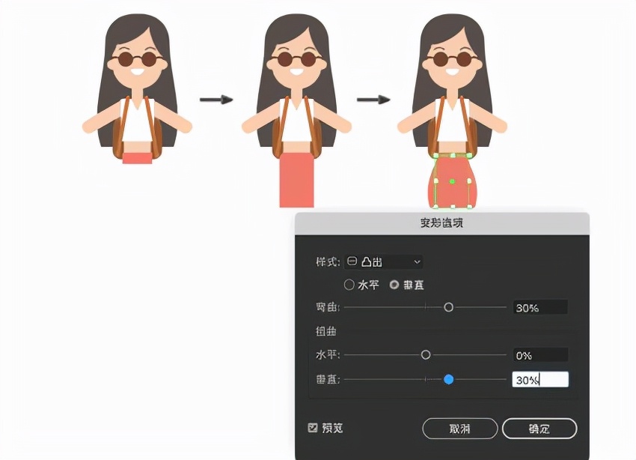Click the 弯曲 30% value field
The image size is (636, 460).
click(x=540, y=307)
